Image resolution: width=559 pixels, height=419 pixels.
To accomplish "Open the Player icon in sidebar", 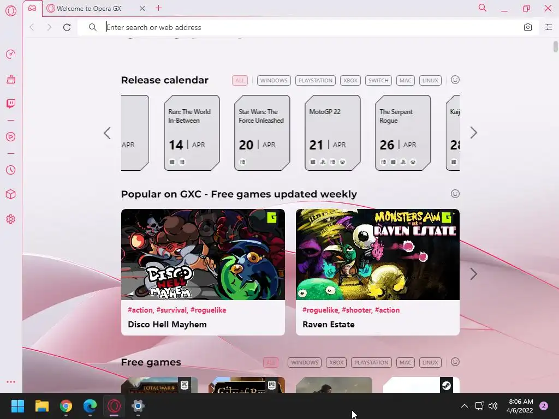I will pyautogui.click(x=11, y=137).
